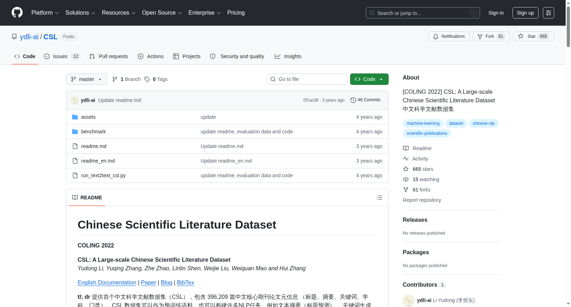Open the Paper link
Image resolution: width=571 pixels, height=307 pixels.
tap(148, 283)
